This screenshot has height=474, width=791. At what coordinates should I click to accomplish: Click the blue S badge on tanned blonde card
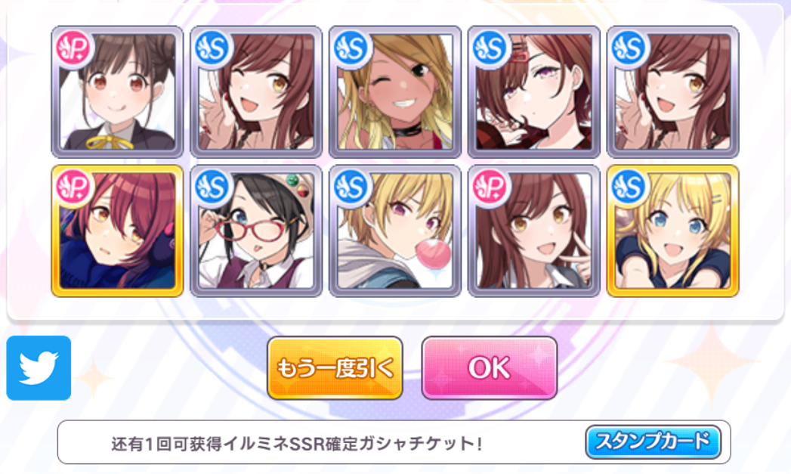(x=351, y=48)
